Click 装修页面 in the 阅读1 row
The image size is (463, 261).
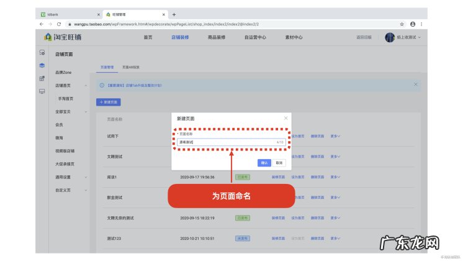(x=278, y=177)
